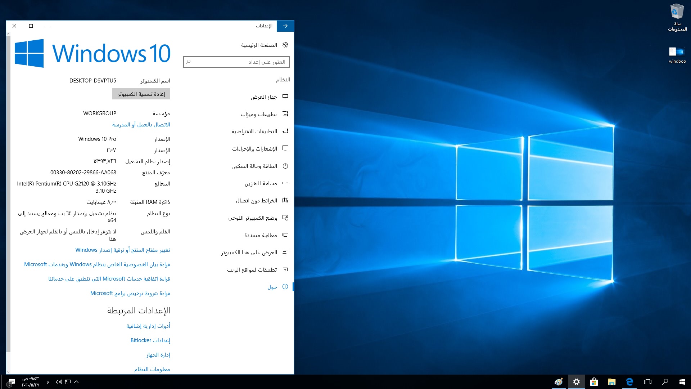Image resolution: width=691 pixels, height=389 pixels.
Task: Open أدوات إدارية إضافية admin tools link
Action: [148, 326]
